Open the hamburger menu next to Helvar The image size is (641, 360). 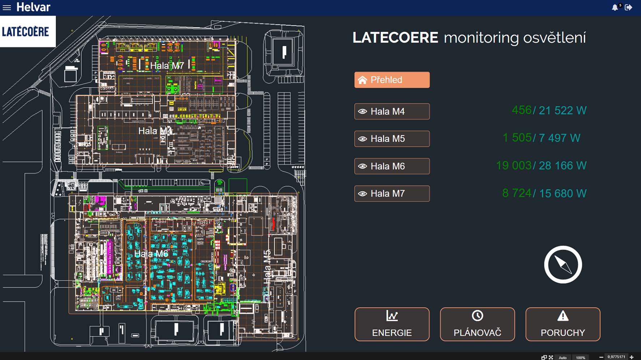[x=7, y=8]
